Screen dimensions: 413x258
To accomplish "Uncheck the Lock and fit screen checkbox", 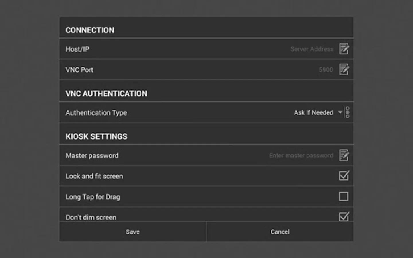I will pos(344,175).
